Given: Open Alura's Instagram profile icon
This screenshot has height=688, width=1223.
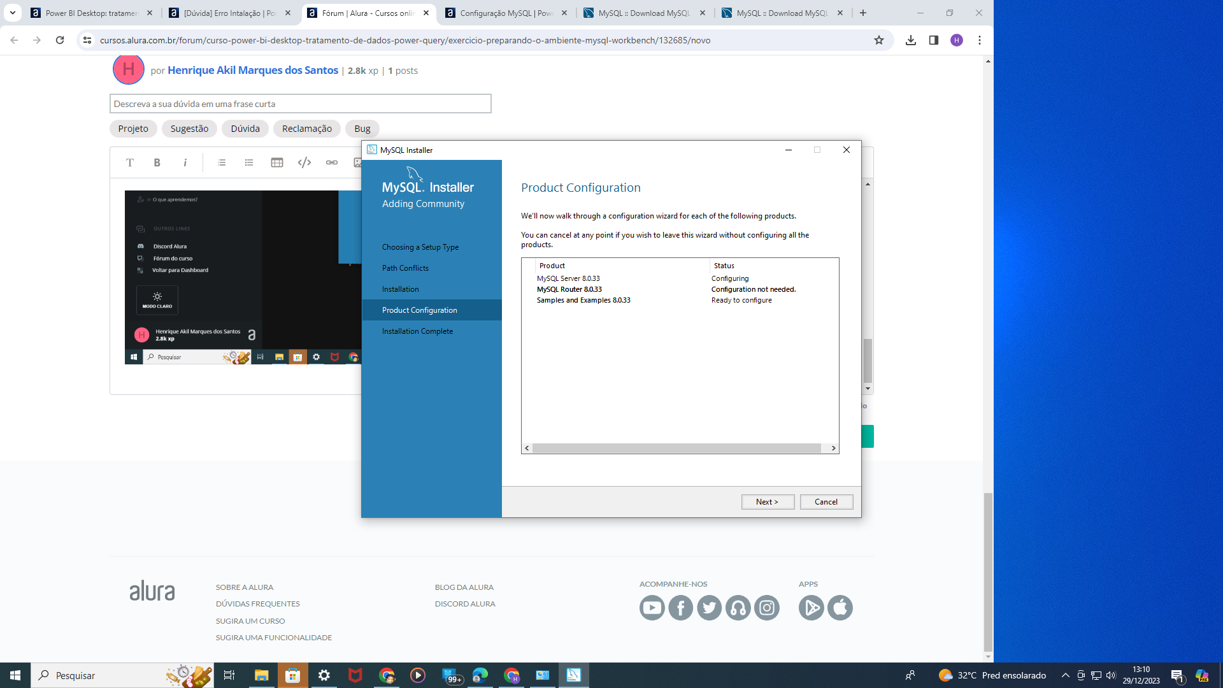Looking at the screenshot, I should click(x=767, y=608).
